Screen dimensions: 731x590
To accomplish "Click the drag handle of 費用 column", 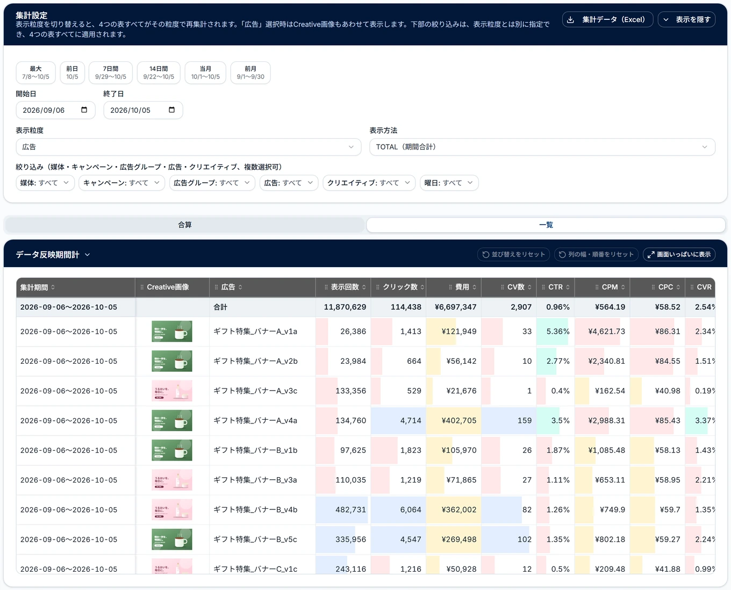I will (x=450, y=287).
